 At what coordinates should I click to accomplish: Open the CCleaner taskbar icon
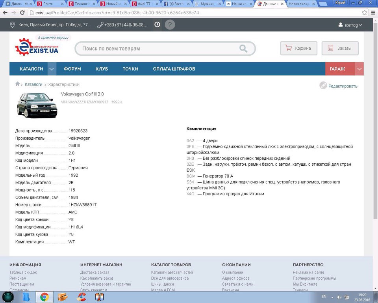81,297
